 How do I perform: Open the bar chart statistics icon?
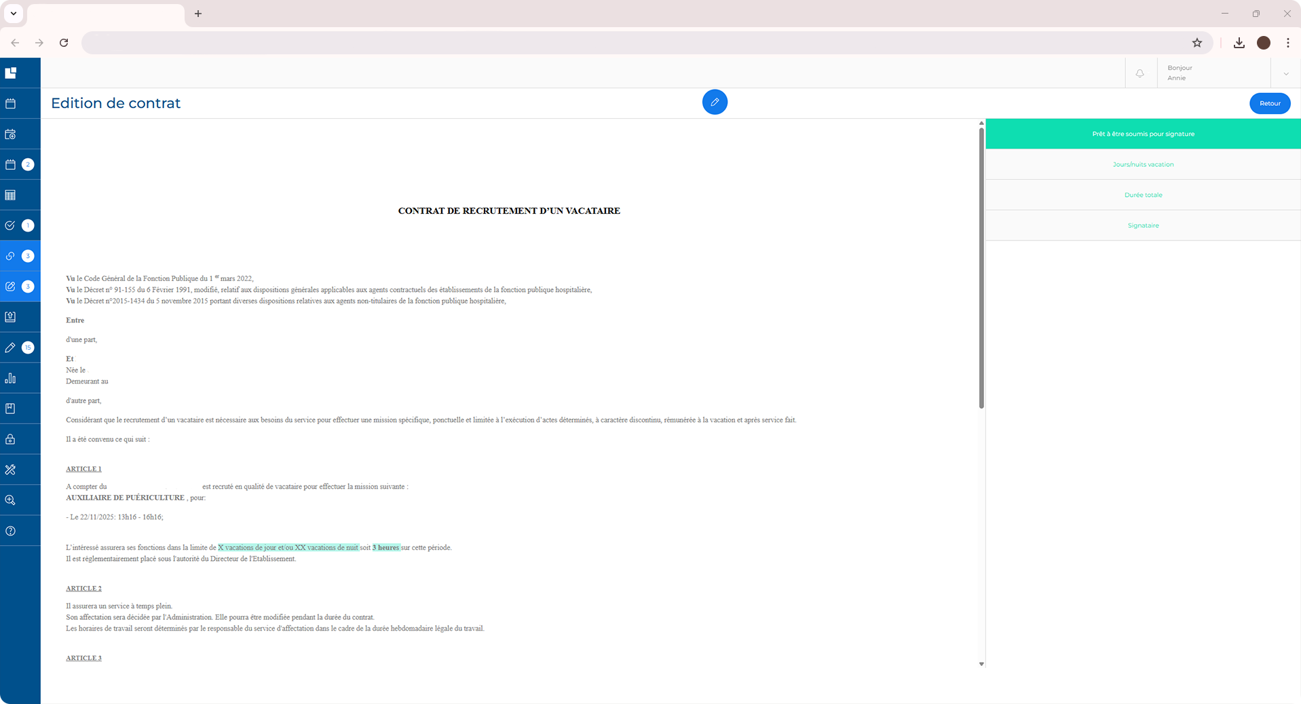11,378
